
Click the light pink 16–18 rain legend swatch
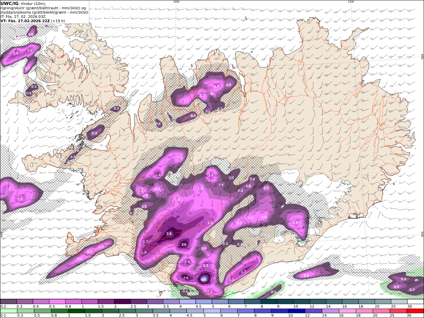[347, 311]
